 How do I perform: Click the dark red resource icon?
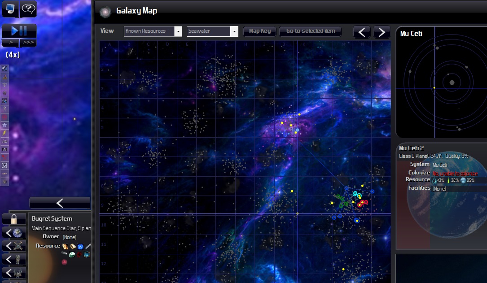click(x=79, y=254)
